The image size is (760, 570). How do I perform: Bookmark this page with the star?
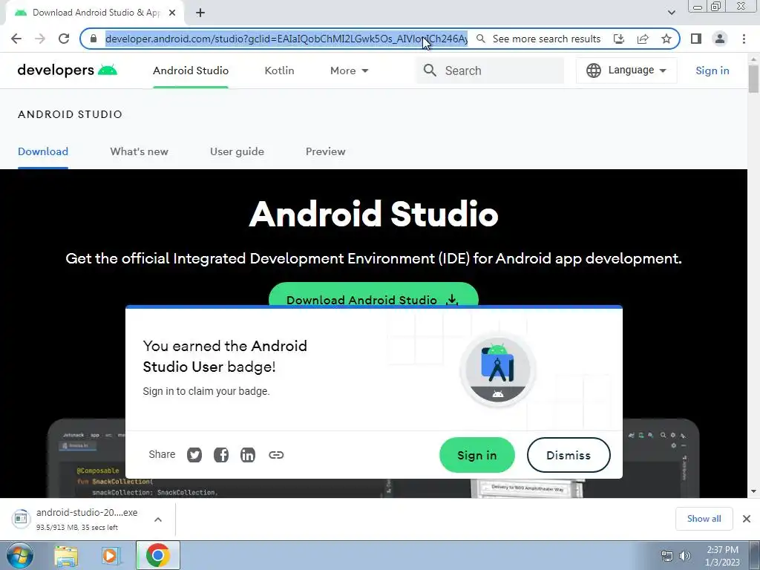tap(666, 39)
